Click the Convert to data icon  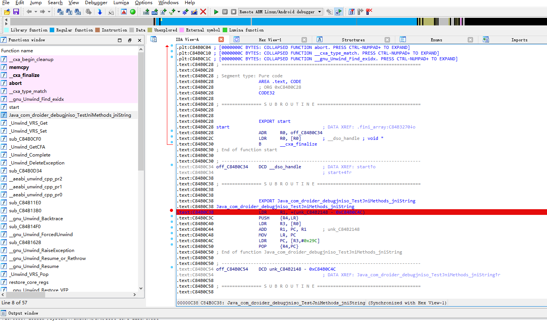pyautogui.click(x=155, y=12)
